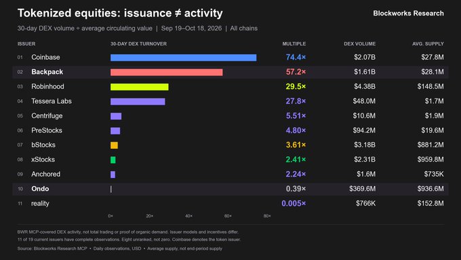Click the 4.80× multiple value
Screen dimensions: 461x260
pos(296,130)
